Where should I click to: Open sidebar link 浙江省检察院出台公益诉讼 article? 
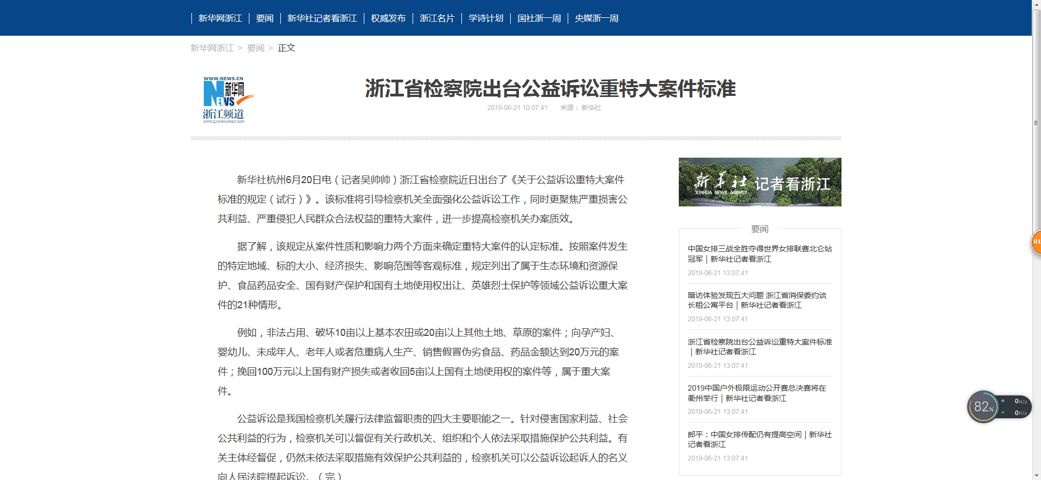tap(759, 347)
